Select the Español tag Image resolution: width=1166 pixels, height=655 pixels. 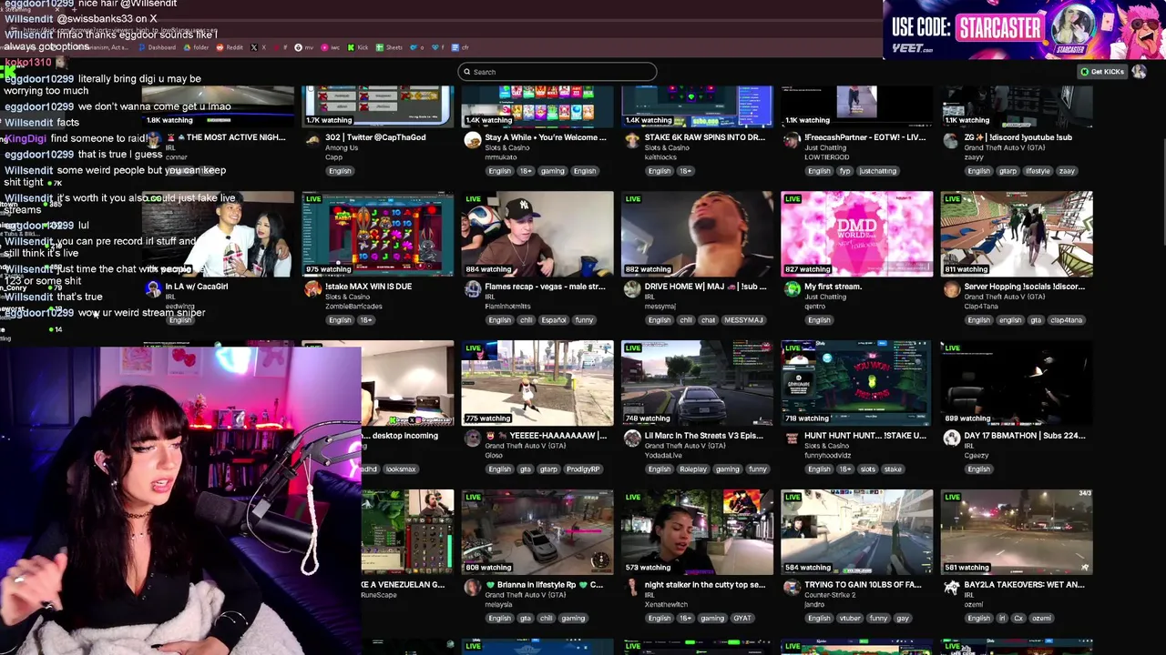point(554,320)
